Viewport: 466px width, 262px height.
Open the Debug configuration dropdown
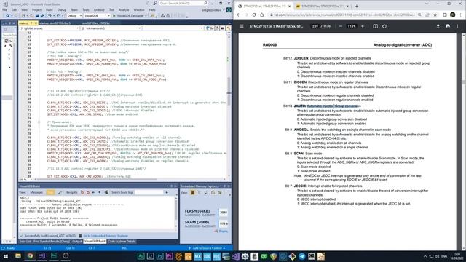pos(74,16)
